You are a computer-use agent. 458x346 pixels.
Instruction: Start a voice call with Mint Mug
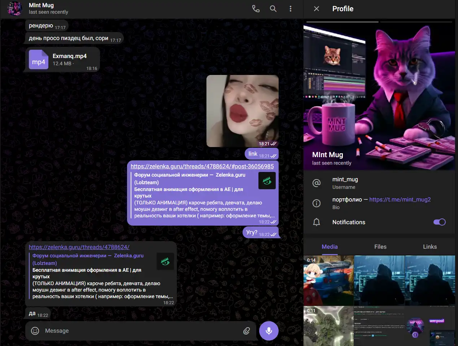point(256,9)
